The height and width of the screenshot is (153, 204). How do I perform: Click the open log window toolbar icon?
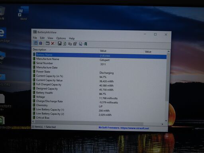(x=47, y=43)
